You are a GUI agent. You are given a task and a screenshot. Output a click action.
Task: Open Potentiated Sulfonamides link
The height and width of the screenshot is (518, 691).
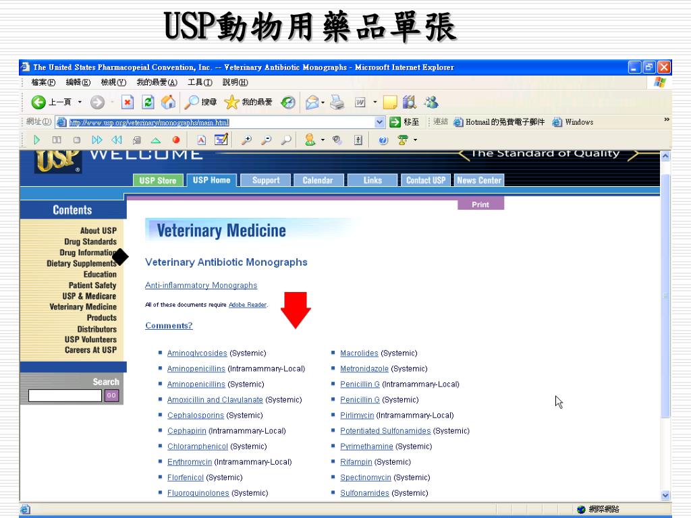(385, 431)
